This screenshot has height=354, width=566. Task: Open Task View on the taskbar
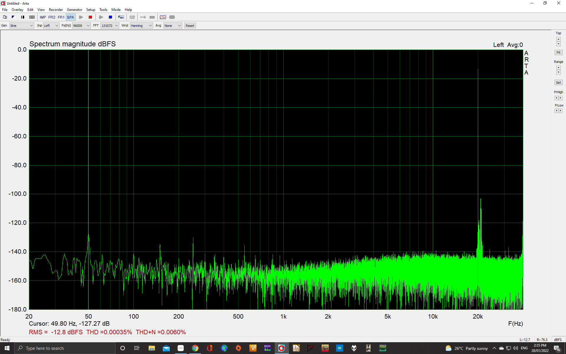tap(137, 348)
